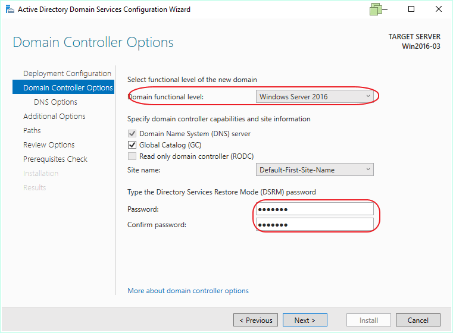Click into the DSRM Password field

tap(315, 209)
